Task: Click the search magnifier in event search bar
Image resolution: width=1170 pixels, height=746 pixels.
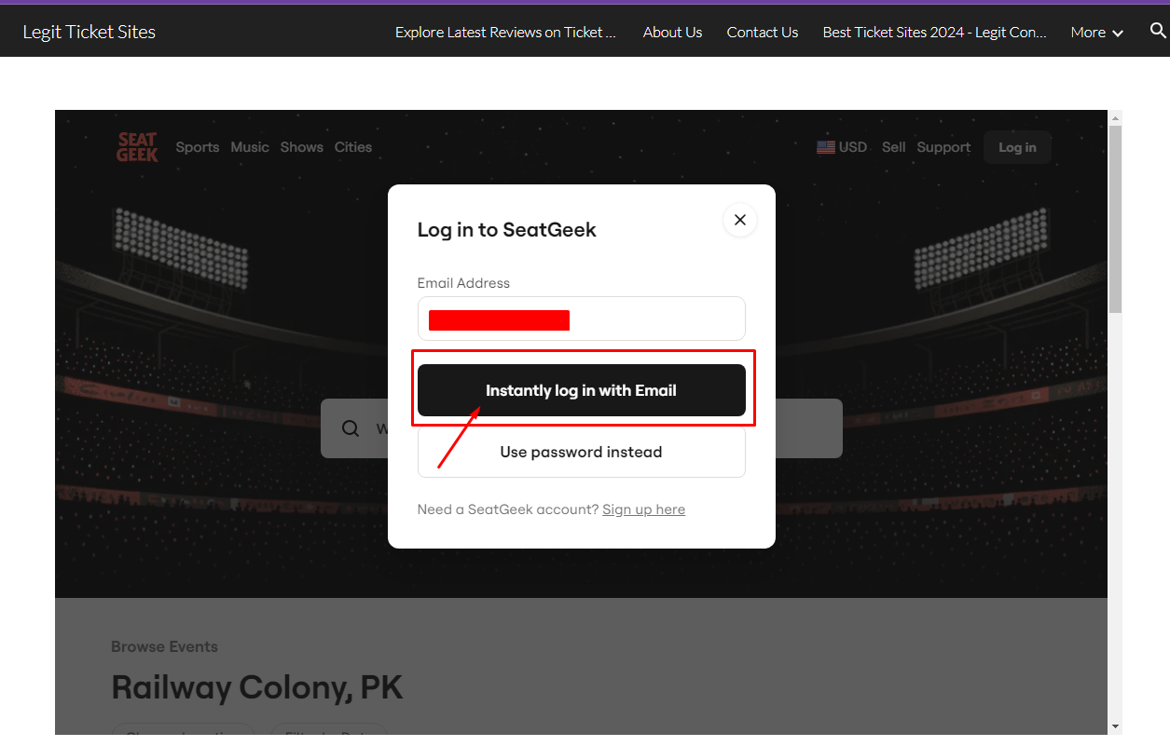Action: (x=351, y=428)
